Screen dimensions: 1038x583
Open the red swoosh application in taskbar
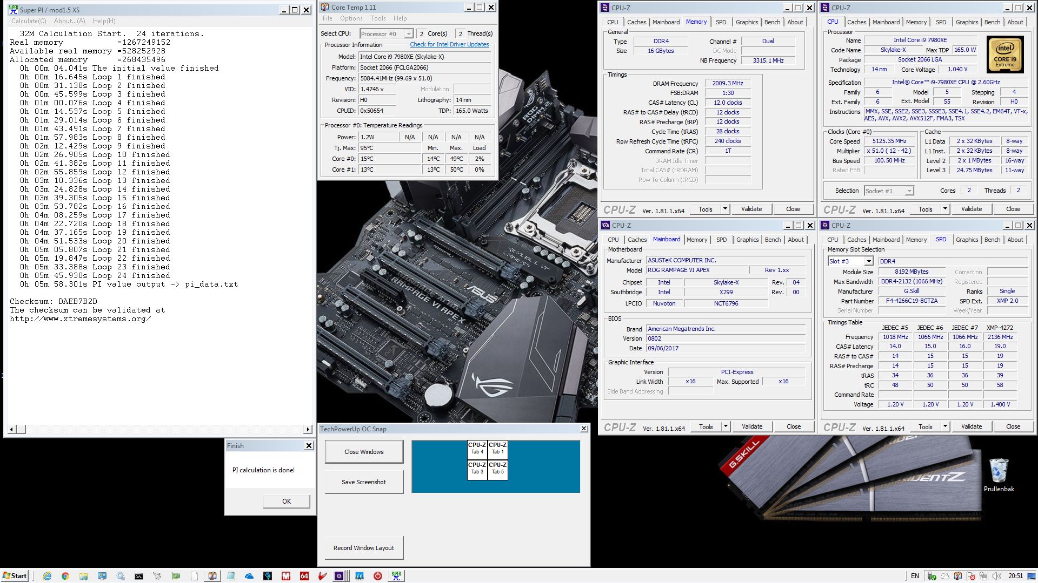pyautogui.click(x=322, y=576)
